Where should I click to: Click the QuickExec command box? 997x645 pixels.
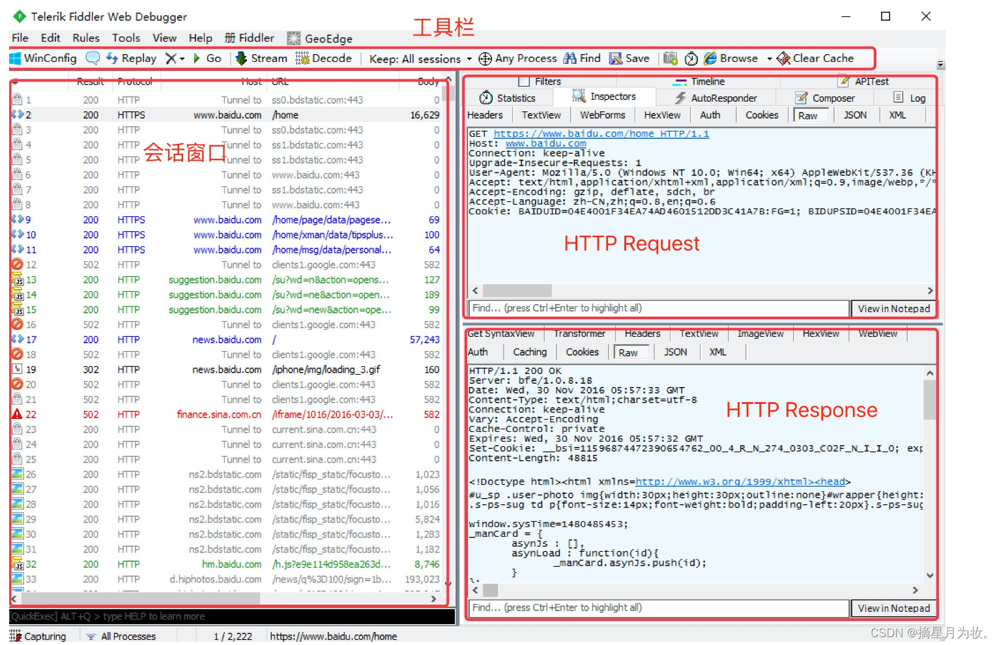click(232, 616)
